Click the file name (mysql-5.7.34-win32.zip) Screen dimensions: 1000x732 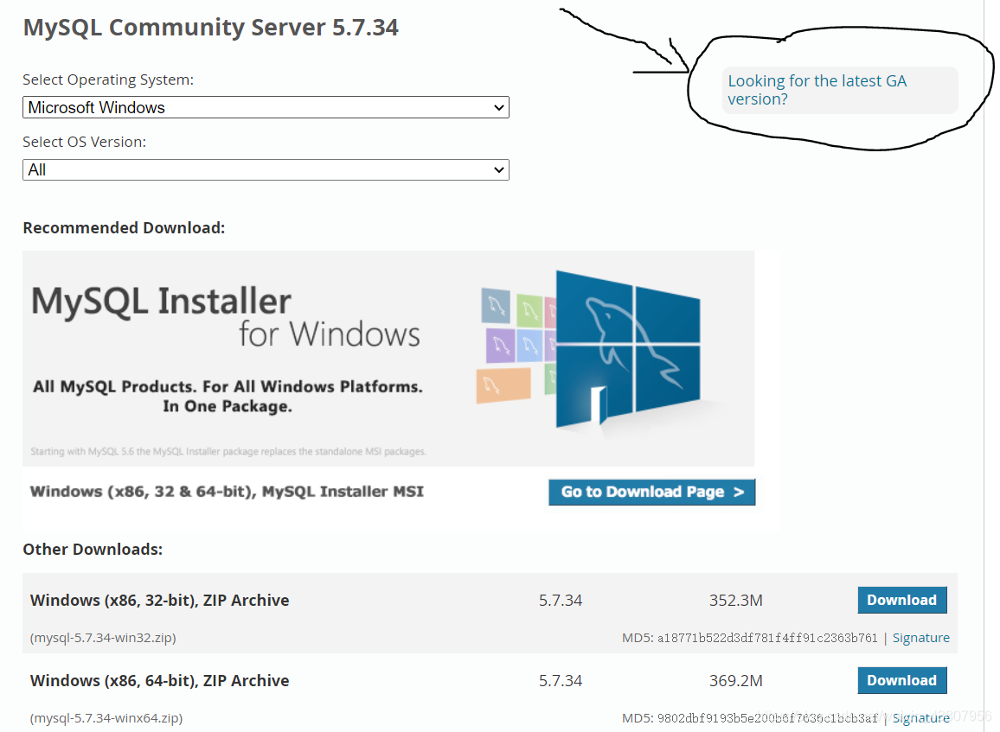[x=103, y=638]
